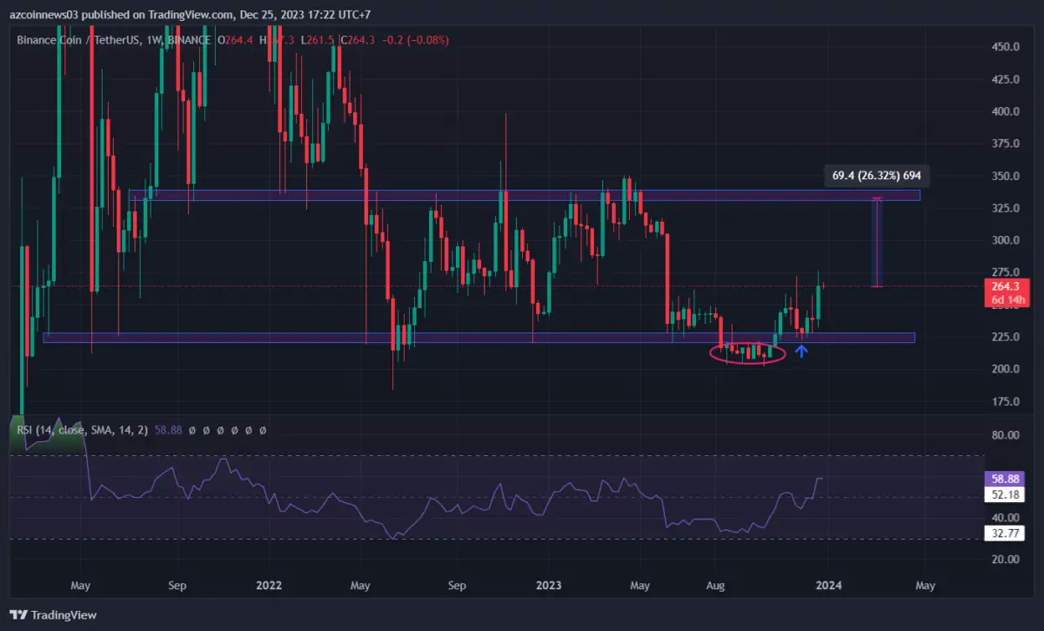Select the lower purple support zone rectangle
This screenshot has height=631, width=1044.
478,338
